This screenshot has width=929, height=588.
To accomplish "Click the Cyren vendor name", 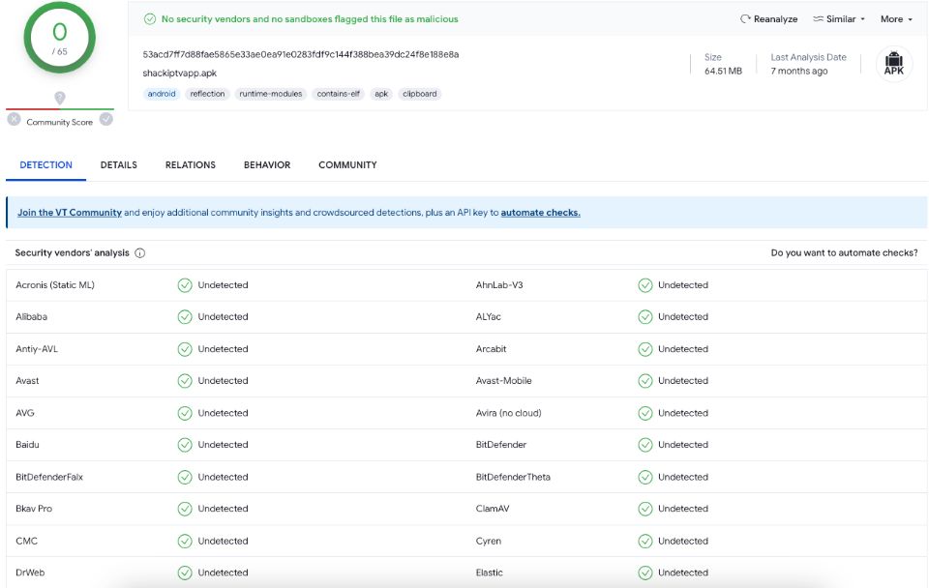I will pos(488,542).
